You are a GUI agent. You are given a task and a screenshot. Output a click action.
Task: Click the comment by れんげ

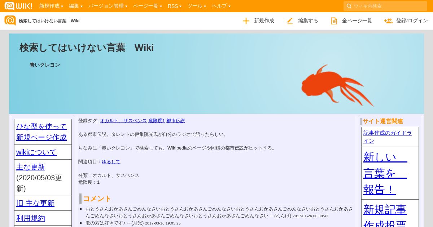[x=219, y=212]
